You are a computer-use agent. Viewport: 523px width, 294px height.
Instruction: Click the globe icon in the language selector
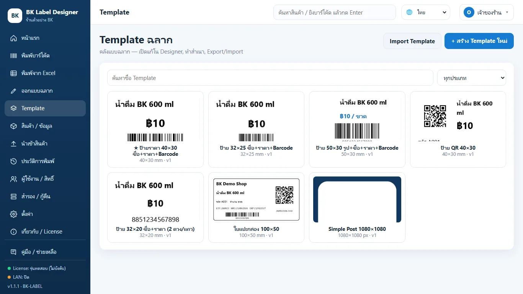[409, 12]
